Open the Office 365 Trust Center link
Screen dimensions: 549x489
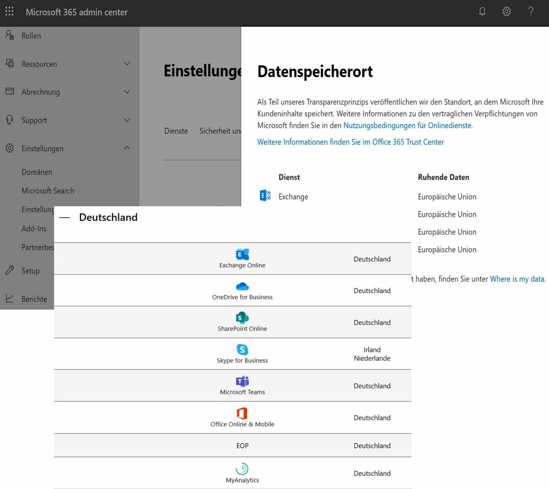coord(351,142)
